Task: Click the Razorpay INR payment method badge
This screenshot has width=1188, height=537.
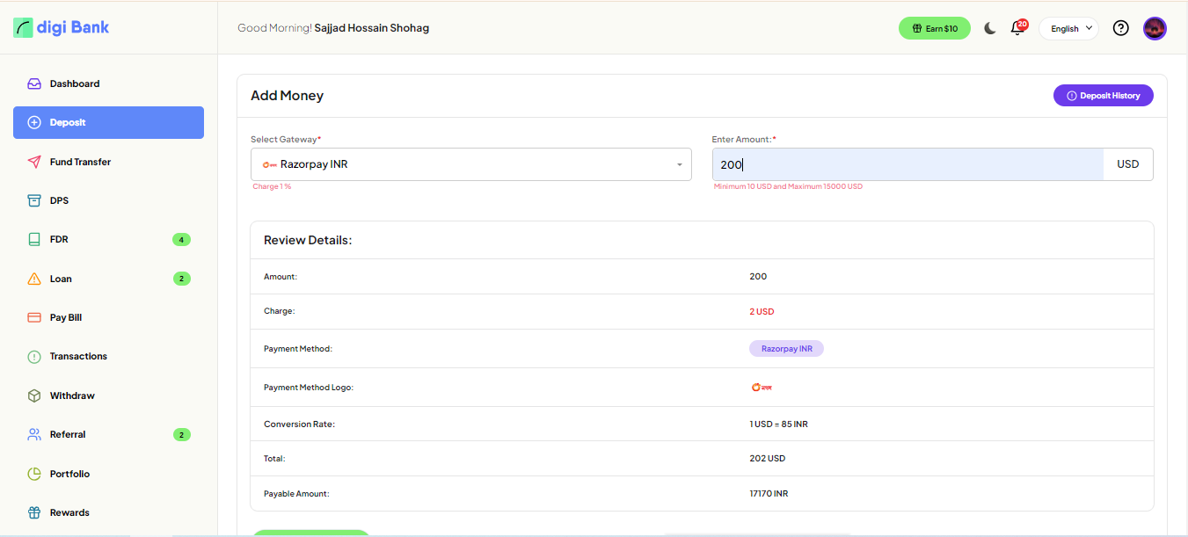Action: point(786,349)
